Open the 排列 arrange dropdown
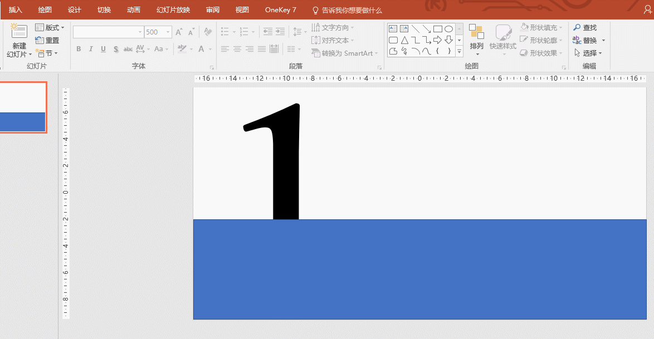The width and height of the screenshot is (654, 339). pos(476,40)
